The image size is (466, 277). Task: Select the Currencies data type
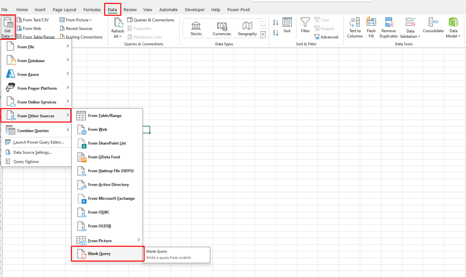tap(222, 29)
